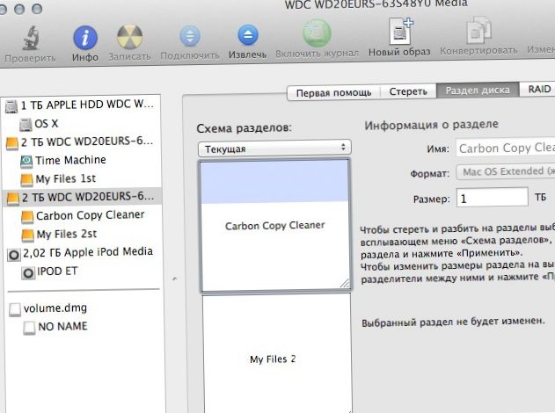Click Carbon Copy Cleaner sidebar volume icon
This screenshot has height=413, width=555.
point(27,217)
